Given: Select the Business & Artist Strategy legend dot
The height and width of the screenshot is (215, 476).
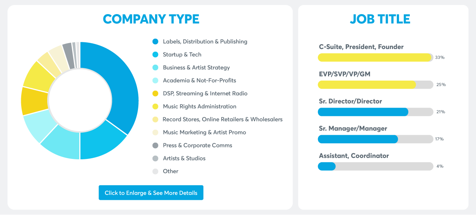Looking at the screenshot, I should [x=155, y=68].
